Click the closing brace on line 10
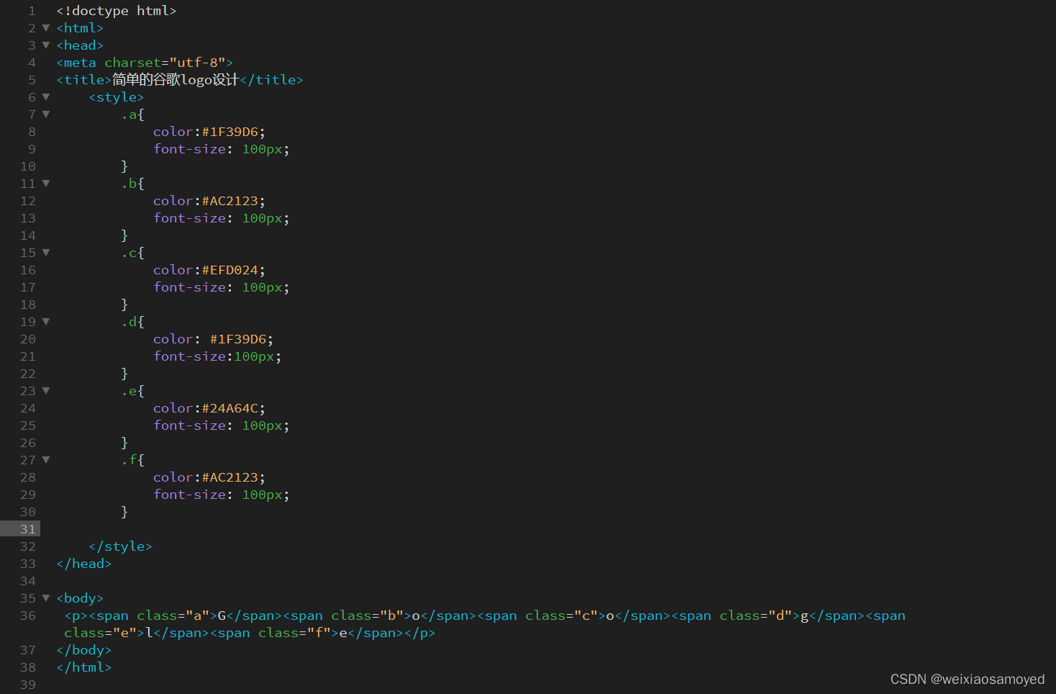This screenshot has height=694, width=1056. click(124, 166)
